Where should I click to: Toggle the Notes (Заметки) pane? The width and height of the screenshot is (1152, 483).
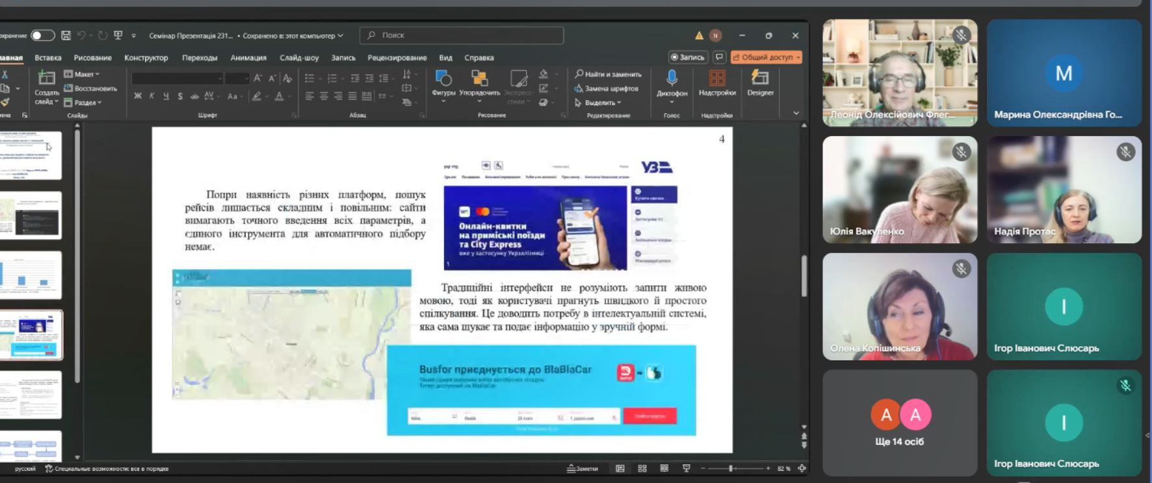click(x=583, y=468)
